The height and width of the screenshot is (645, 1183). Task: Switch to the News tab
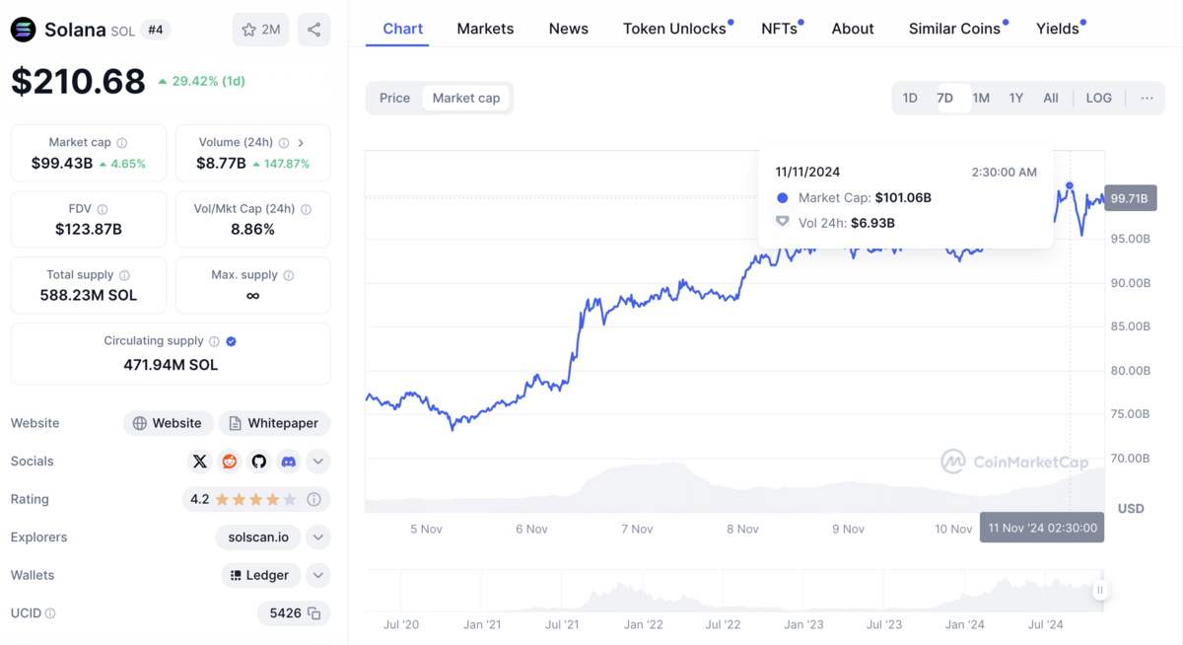pyautogui.click(x=569, y=29)
